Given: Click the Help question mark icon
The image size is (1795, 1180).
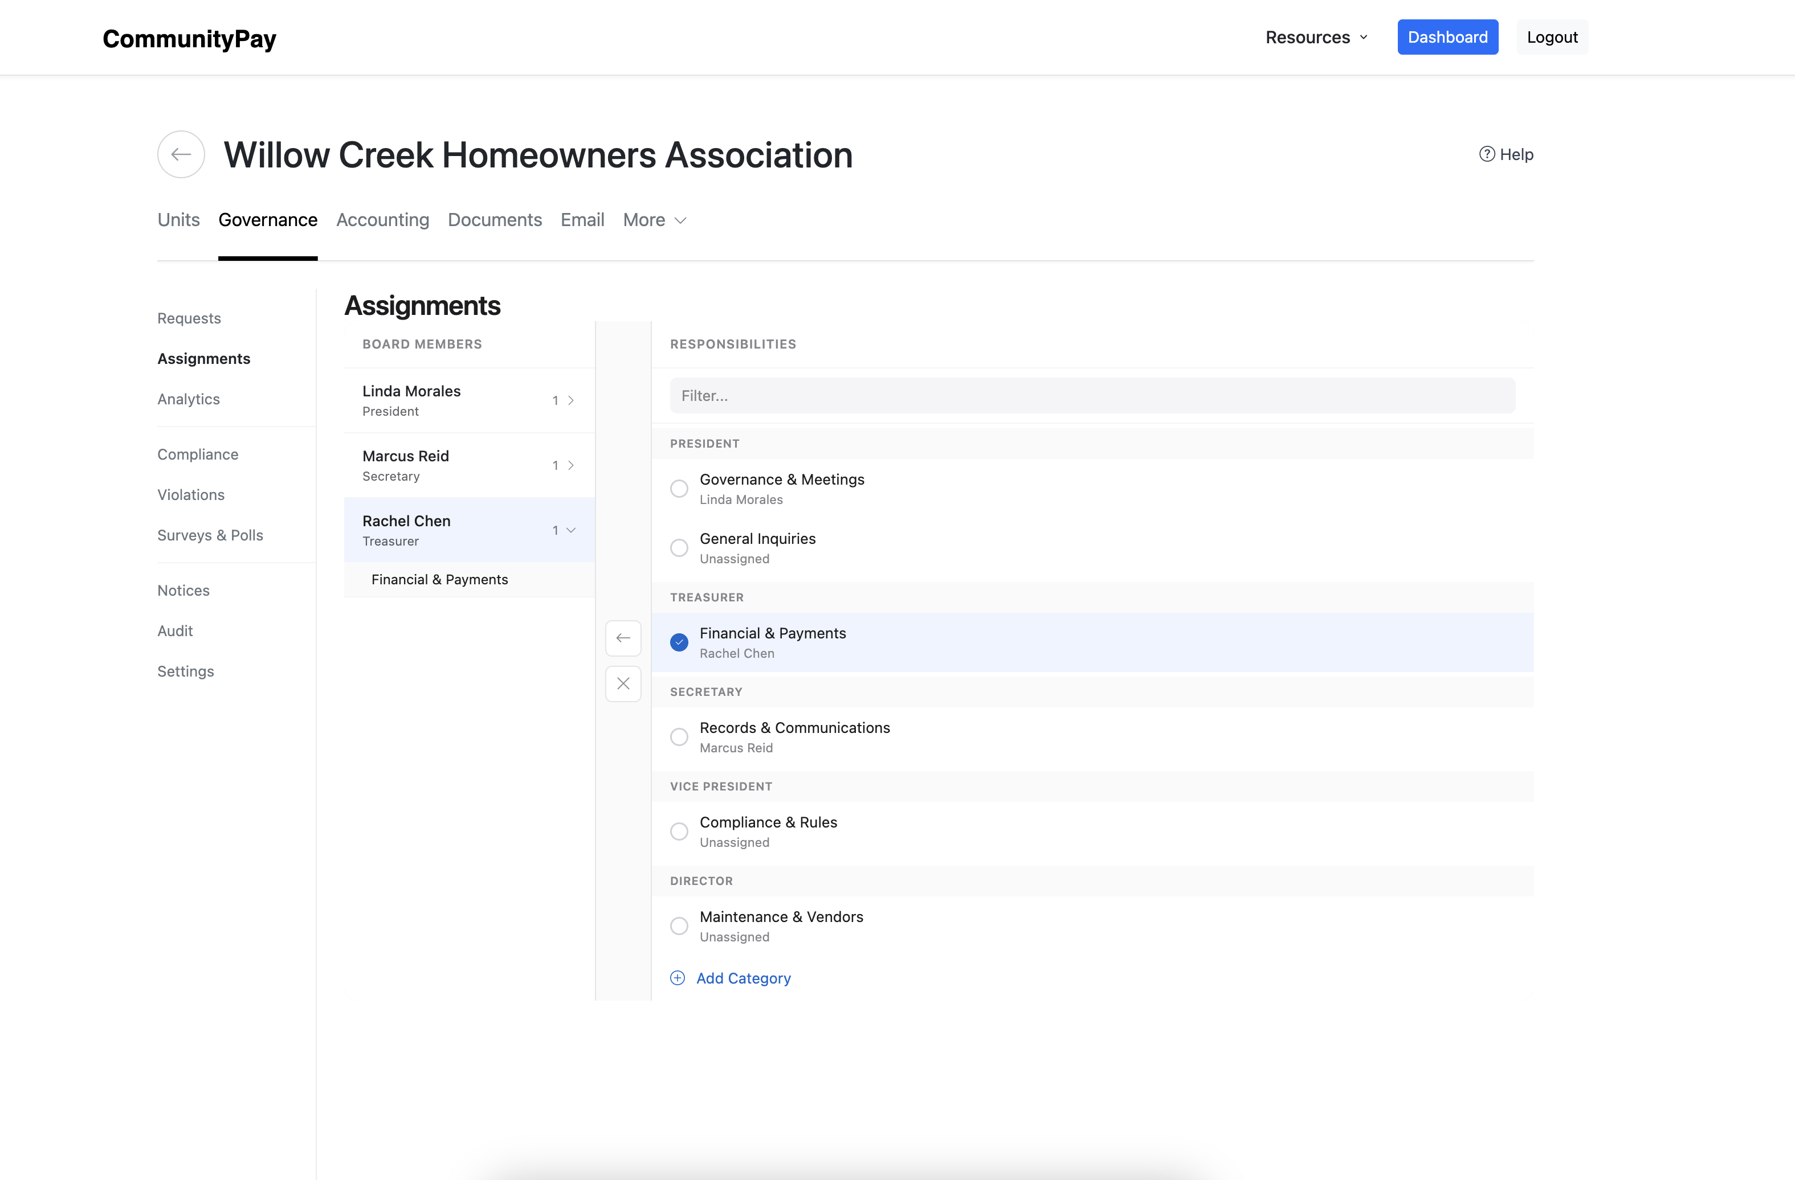Looking at the screenshot, I should pyautogui.click(x=1486, y=154).
